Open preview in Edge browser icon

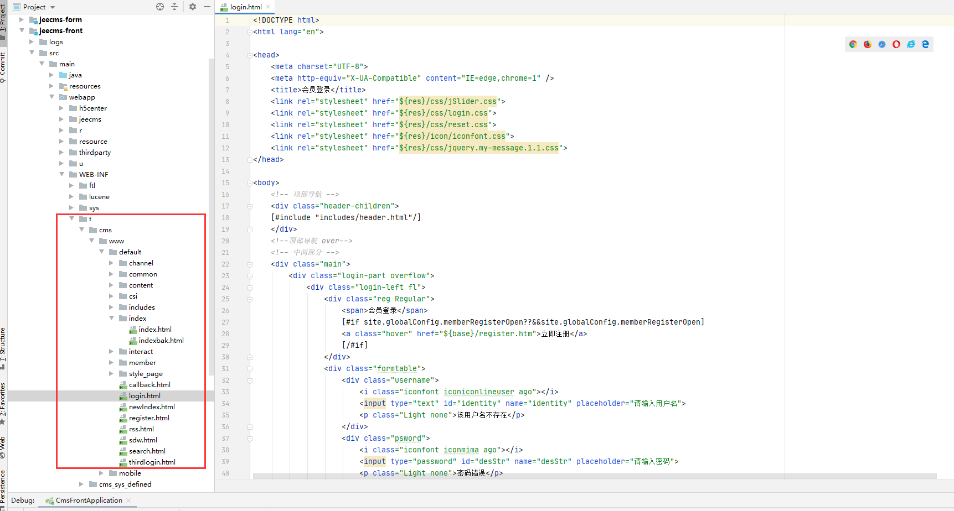925,44
